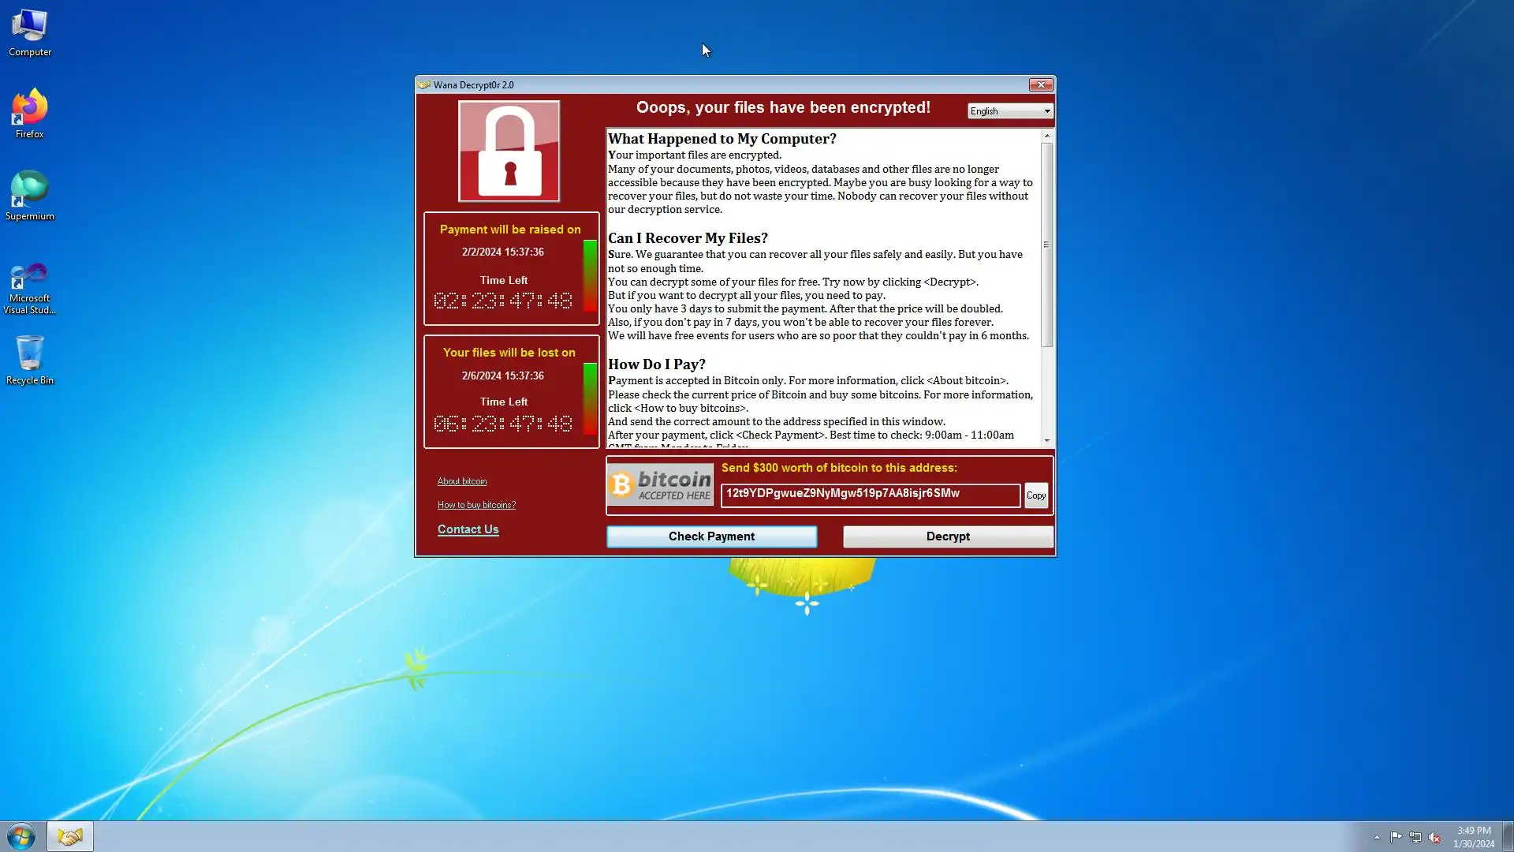Image resolution: width=1514 pixels, height=852 pixels.
Task: Click the muted volume tray icon
Action: 1434,838
